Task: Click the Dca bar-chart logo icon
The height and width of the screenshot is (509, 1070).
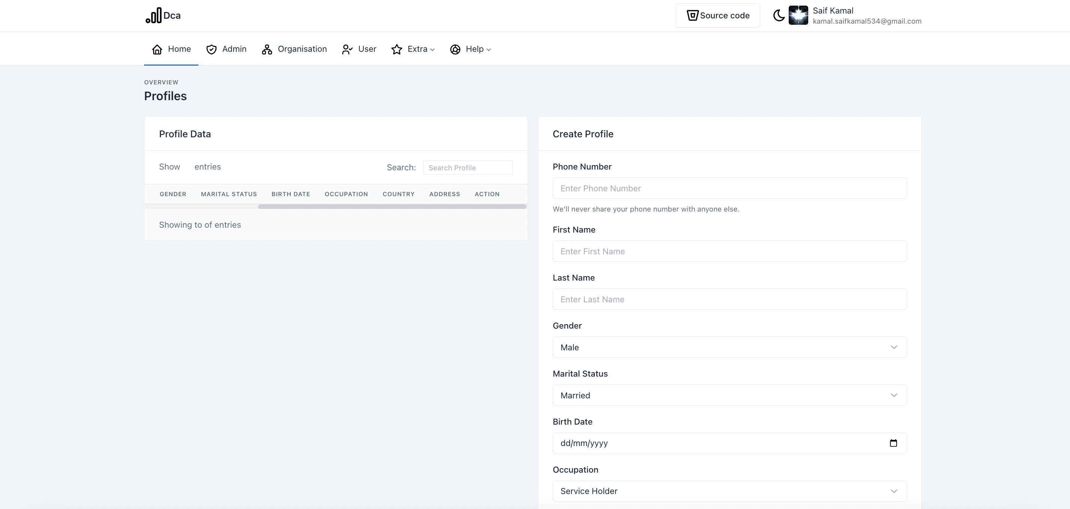Action: 154,16
